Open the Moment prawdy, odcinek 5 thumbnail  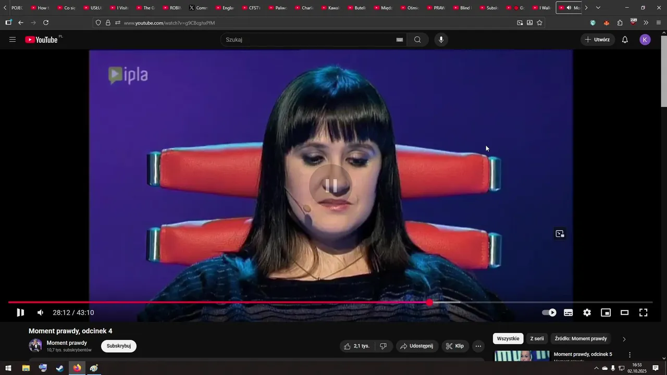(522, 356)
